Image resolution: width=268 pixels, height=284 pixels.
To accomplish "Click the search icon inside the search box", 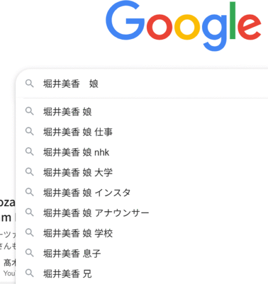I will pyautogui.click(x=30, y=83).
